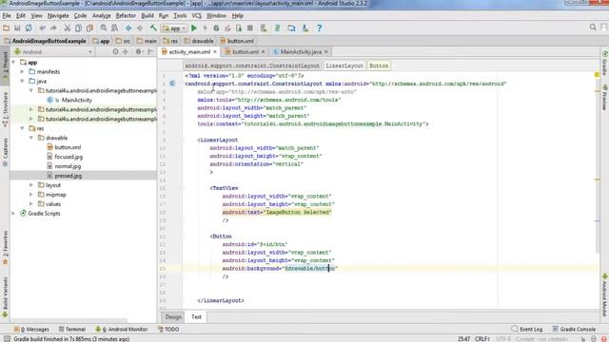Click the Back navigation arrow
Image resolution: width=609 pixels, height=342 pixels.
tap(128, 28)
